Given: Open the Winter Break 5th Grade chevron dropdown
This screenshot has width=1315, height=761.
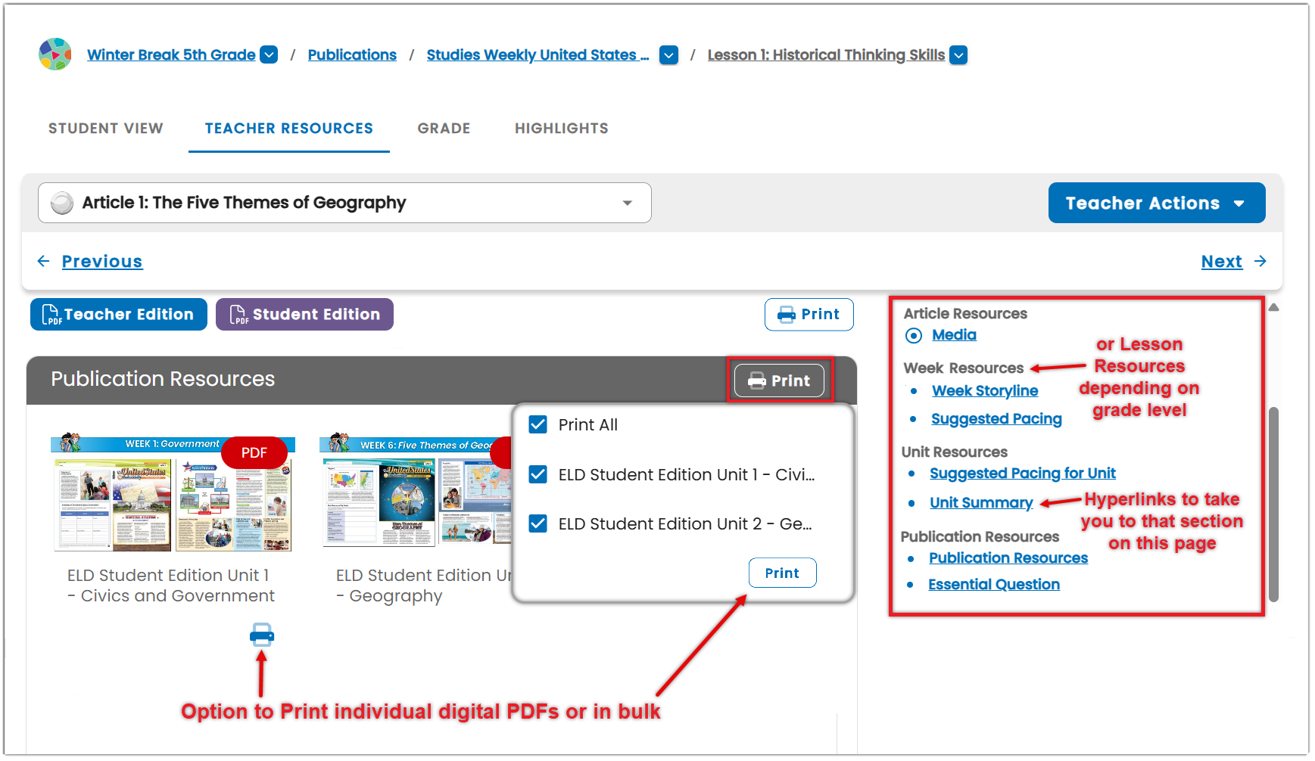Looking at the screenshot, I should tap(269, 54).
